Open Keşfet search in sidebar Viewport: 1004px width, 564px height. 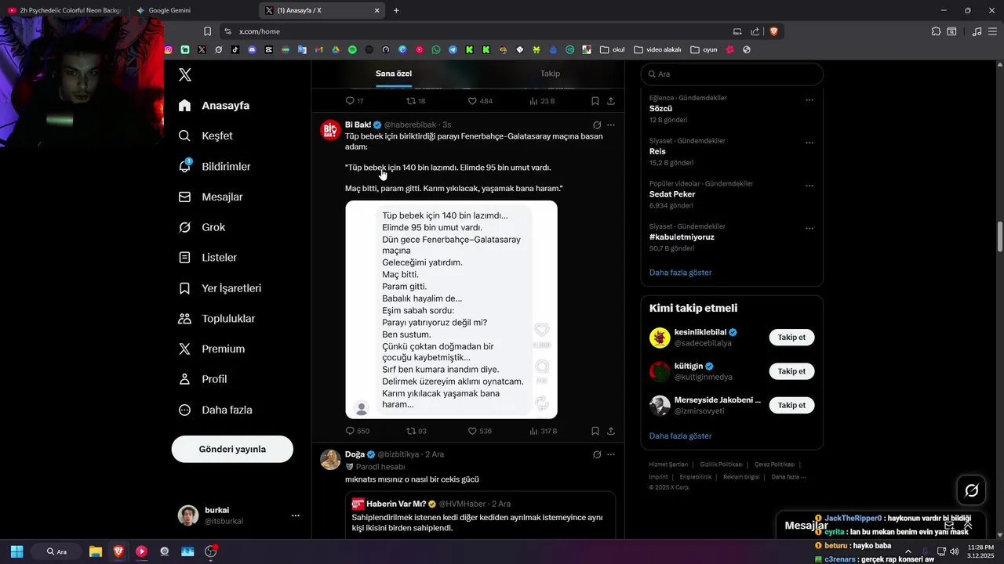(206, 136)
